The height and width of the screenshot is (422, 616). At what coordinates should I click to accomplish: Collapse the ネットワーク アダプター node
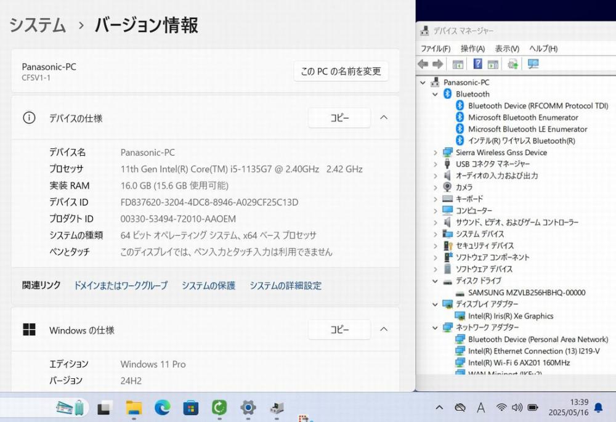pyautogui.click(x=436, y=328)
